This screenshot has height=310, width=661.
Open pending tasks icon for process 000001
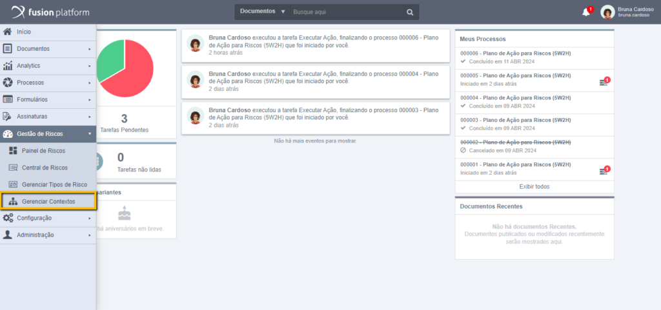tap(604, 171)
